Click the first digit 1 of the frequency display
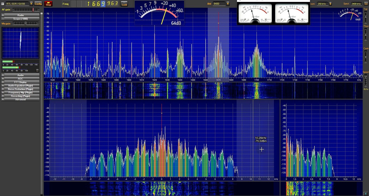This screenshot has height=196, width=369. tap(89, 4)
